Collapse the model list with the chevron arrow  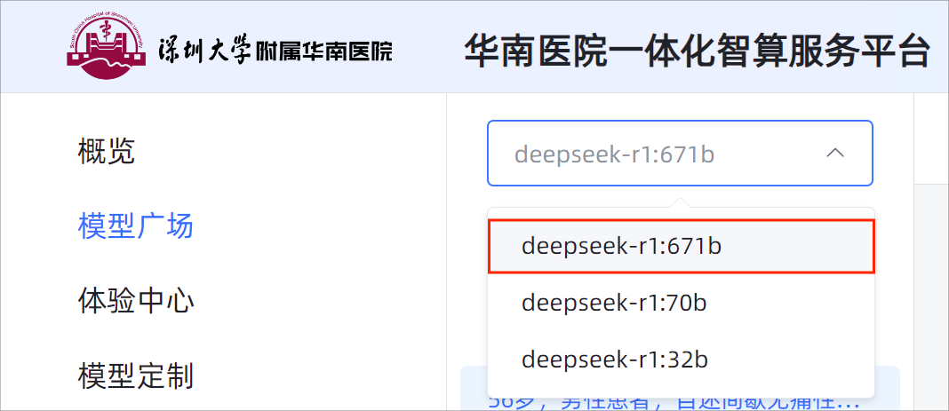[834, 154]
